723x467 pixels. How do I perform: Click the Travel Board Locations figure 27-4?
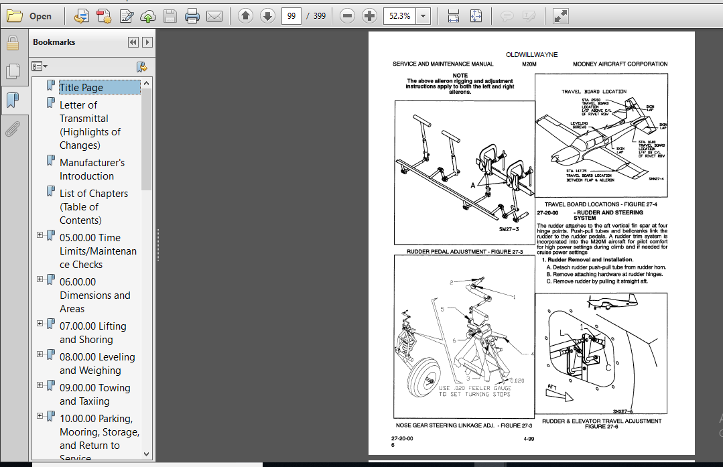click(601, 135)
